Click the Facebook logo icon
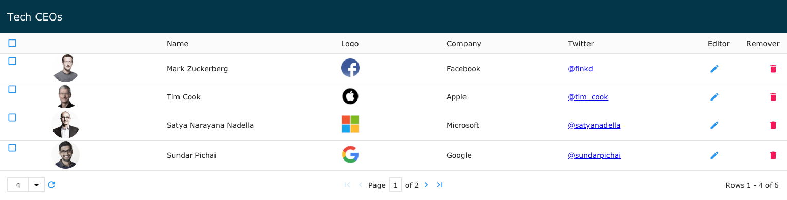Image resolution: width=787 pixels, height=200 pixels. point(350,68)
